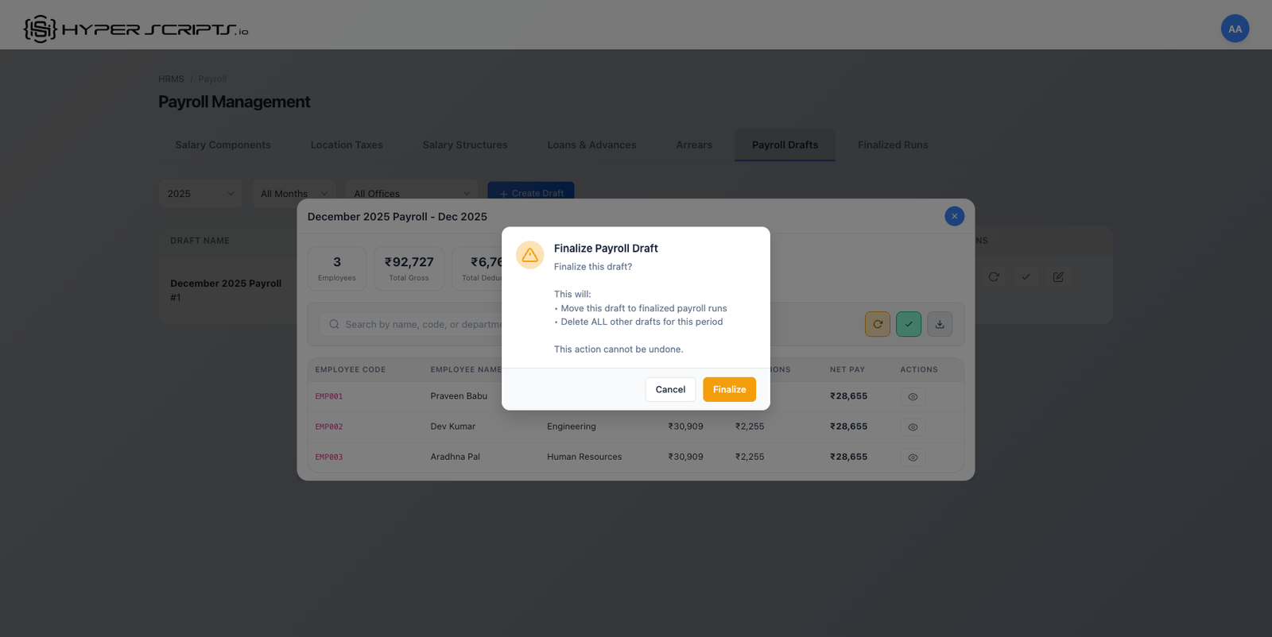This screenshot has height=637, width=1272.
Task: Click the draft row edit icon
Action: 1058,277
